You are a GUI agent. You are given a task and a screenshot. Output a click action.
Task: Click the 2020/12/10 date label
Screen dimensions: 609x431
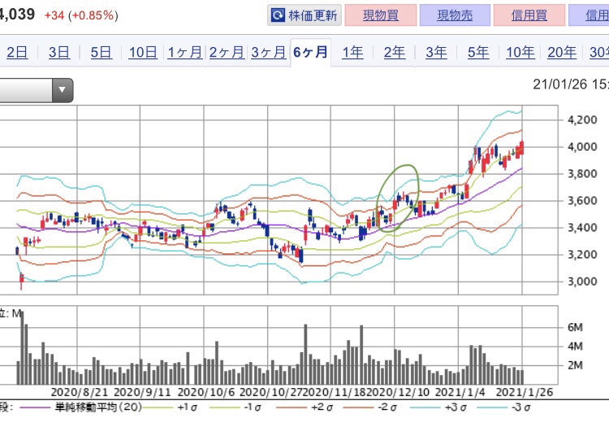pyautogui.click(x=398, y=392)
